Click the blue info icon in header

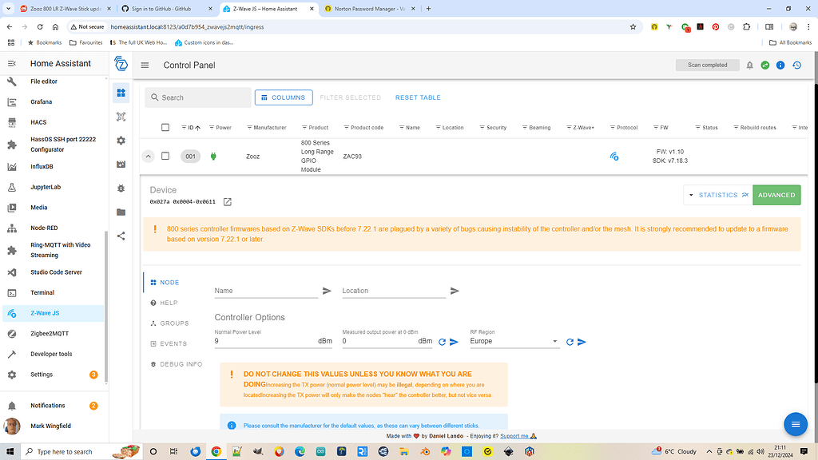point(781,65)
